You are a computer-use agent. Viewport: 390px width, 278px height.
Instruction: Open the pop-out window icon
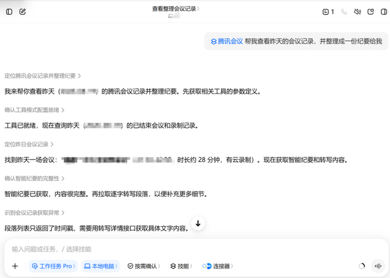[x=370, y=12]
